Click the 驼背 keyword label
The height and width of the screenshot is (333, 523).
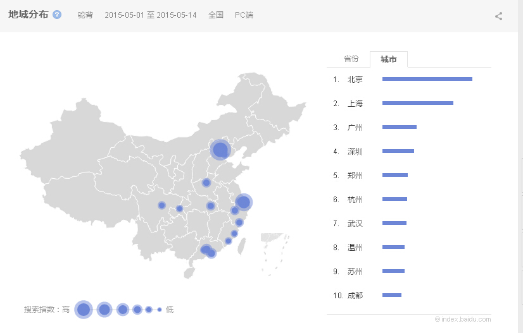[85, 15]
